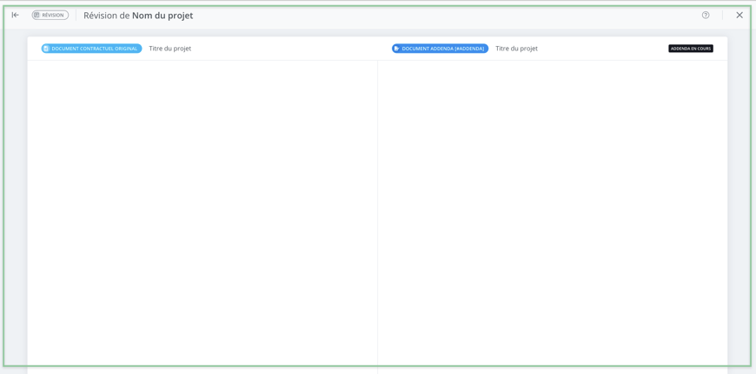This screenshot has width=756, height=374.
Task: Click the separator between help and close icons
Action: (x=722, y=15)
